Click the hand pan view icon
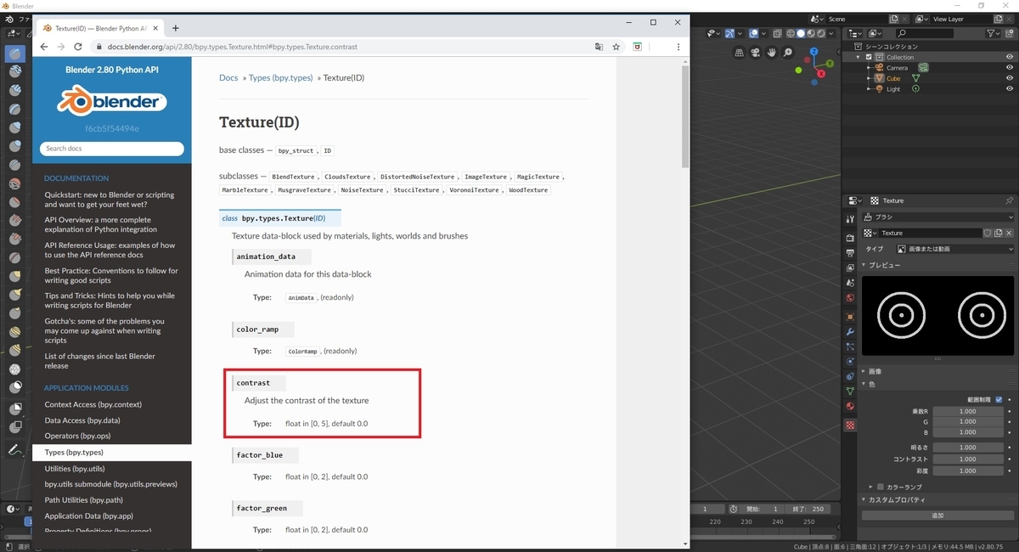 click(x=771, y=52)
